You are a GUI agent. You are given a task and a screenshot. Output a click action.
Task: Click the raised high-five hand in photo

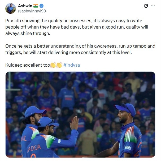click(x=74, y=123)
